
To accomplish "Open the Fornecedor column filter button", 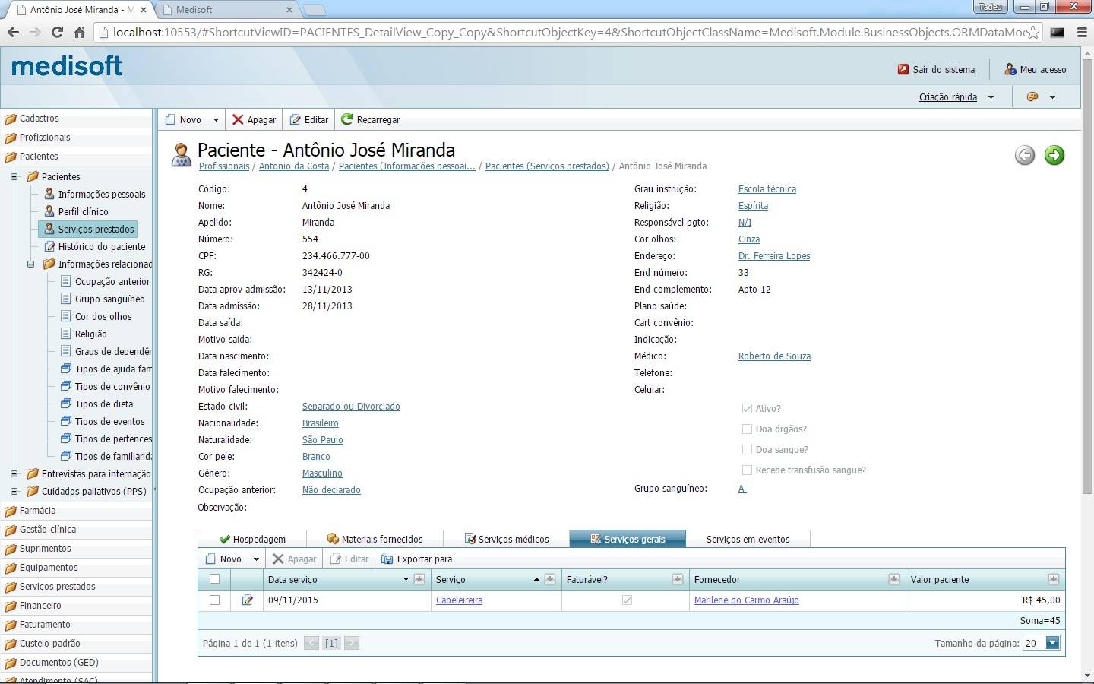I will [894, 579].
